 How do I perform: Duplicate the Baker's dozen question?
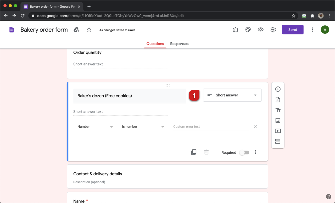click(194, 152)
